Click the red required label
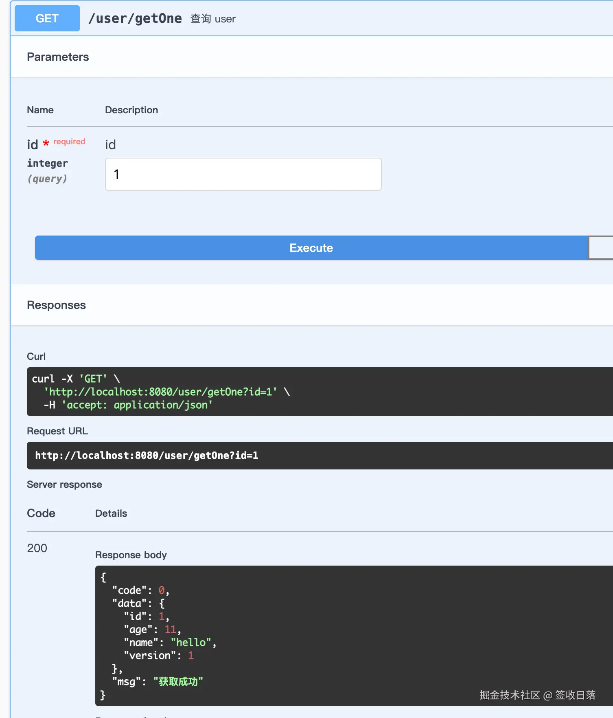This screenshot has width=613, height=718. click(x=69, y=141)
